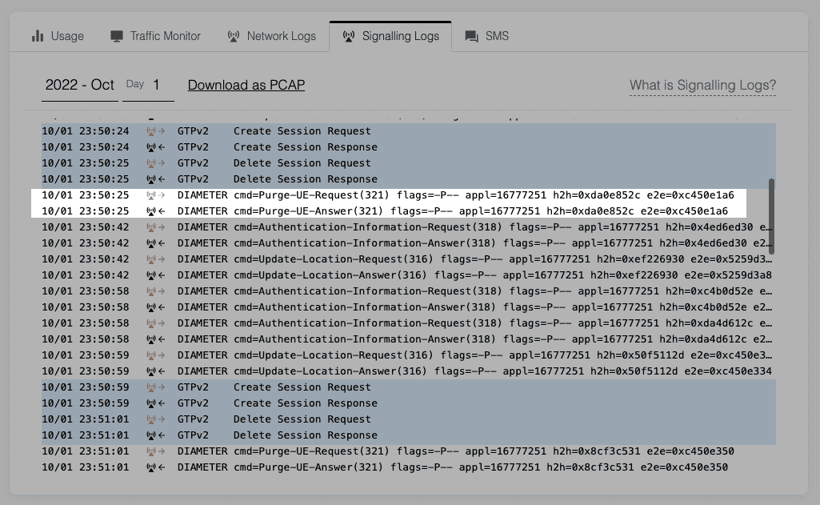The height and width of the screenshot is (505, 820).
Task: Select Authentication-Information-Answer(318) h2h=0x4ed6ed30 text
Action: click(502, 243)
